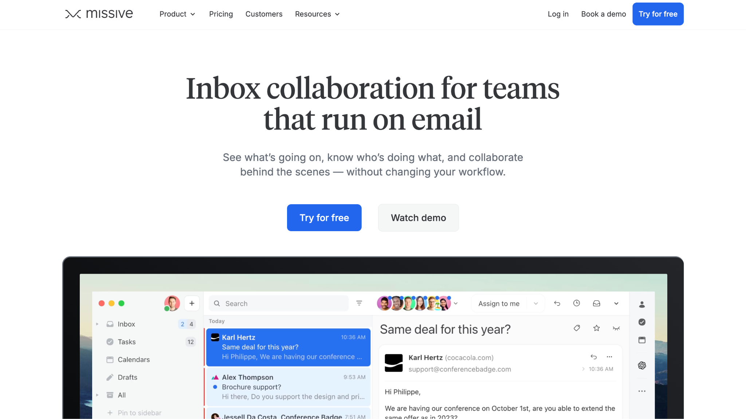Click the three dots in right rail
This screenshot has width=746, height=419.
pos(642,391)
